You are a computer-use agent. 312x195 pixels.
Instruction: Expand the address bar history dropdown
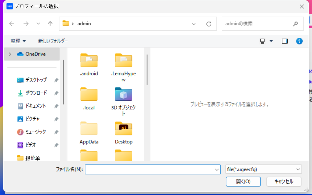click(x=194, y=24)
